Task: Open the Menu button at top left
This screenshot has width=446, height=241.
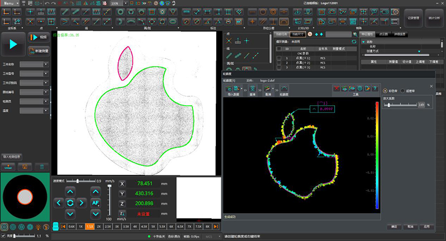Action: (x=10, y=3)
